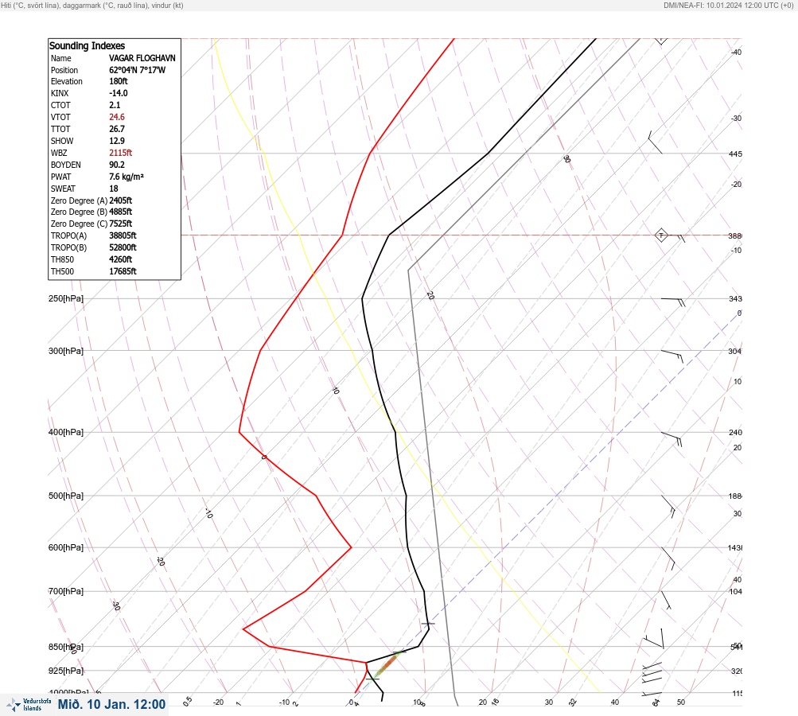Viewport: 798px width, 716px height.
Task: Click PWAT value '7.6 kg/m²'
Action: click(x=127, y=177)
